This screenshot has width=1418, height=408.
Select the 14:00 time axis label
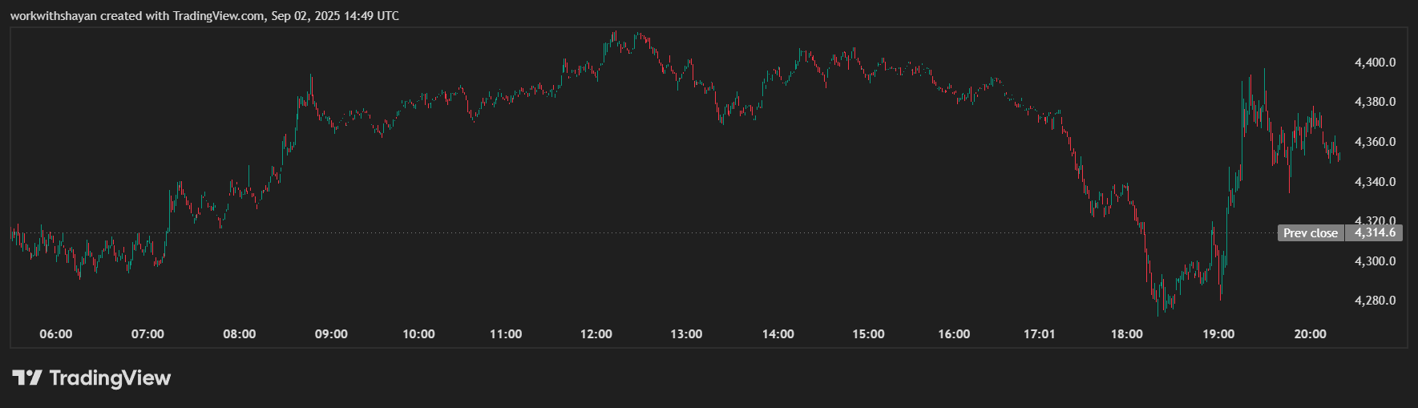coord(778,334)
